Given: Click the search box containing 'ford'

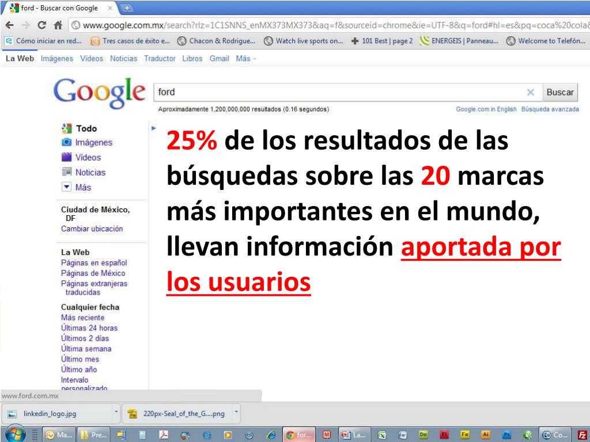Looking at the screenshot, I should [x=339, y=92].
